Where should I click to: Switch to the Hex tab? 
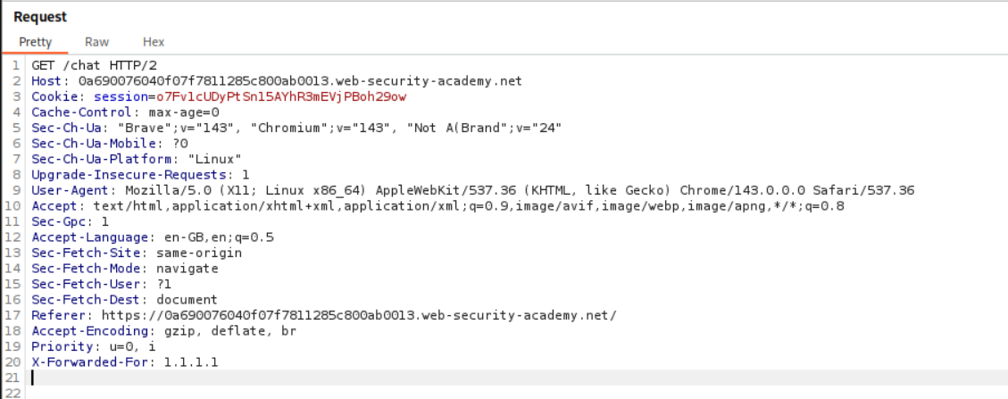[154, 42]
